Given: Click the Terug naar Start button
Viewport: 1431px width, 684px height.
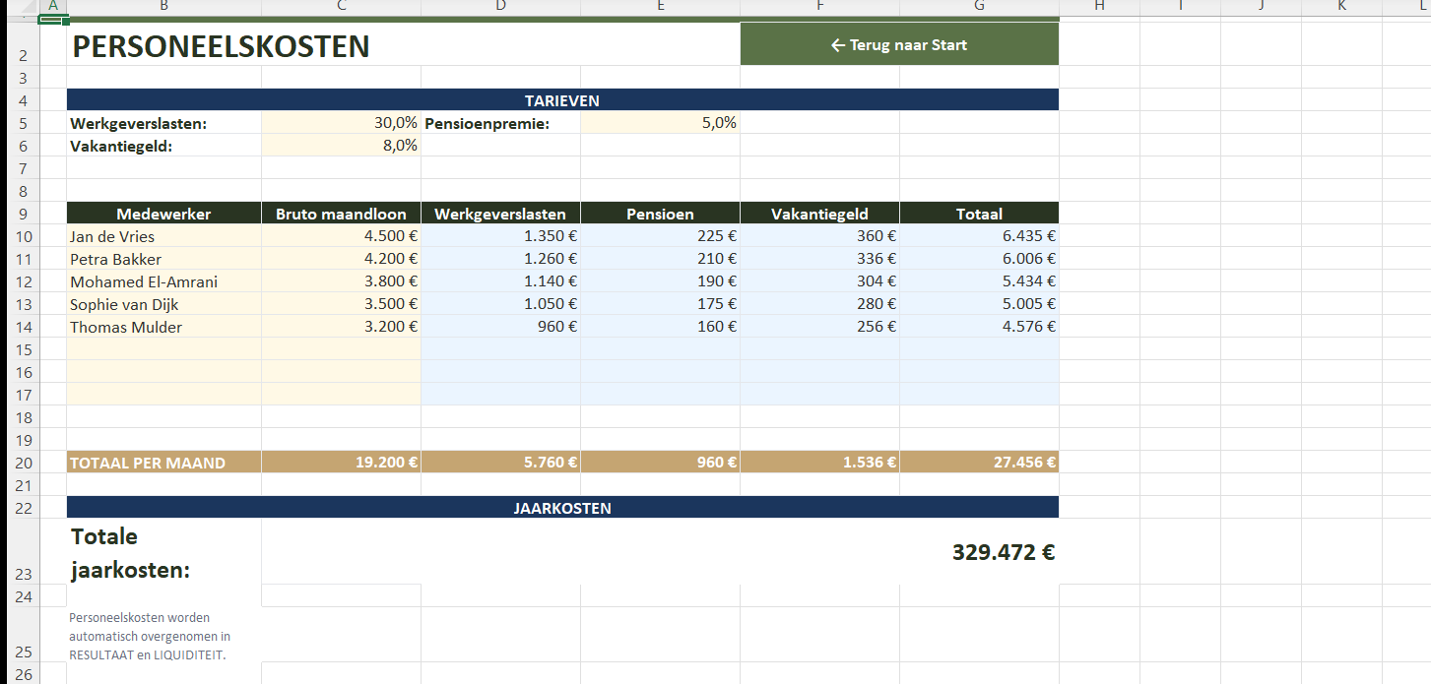Looking at the screenshot, I should [x=898, y=44].
